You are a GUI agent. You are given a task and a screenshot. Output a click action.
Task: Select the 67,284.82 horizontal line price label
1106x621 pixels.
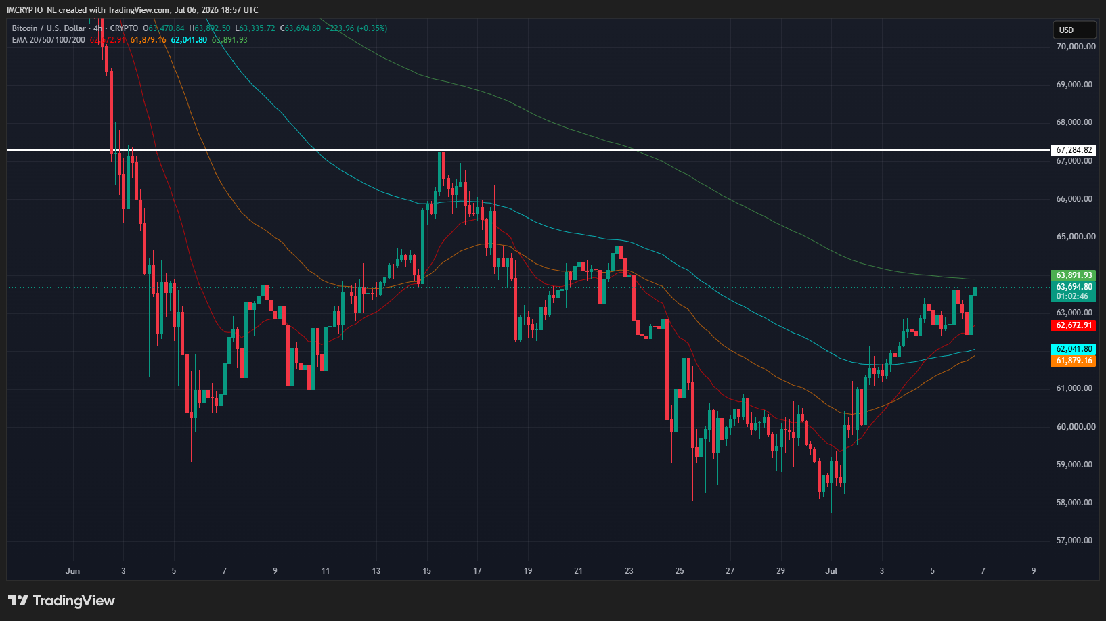coord(1074,150)
